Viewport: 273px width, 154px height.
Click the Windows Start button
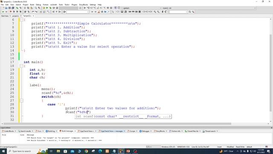tap(3, 151)
